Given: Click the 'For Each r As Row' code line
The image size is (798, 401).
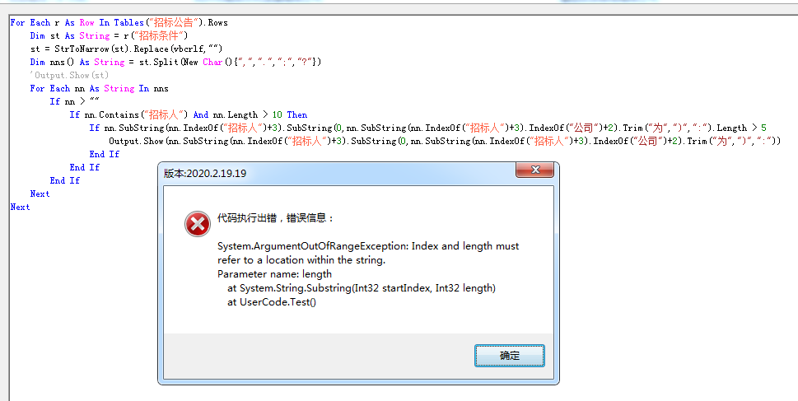Looking at the screenshot, I should (119, 22).
